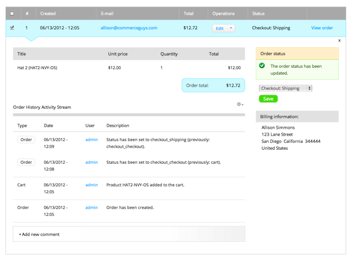Click the View order link

pyautogui.click(x=321, y=28)
